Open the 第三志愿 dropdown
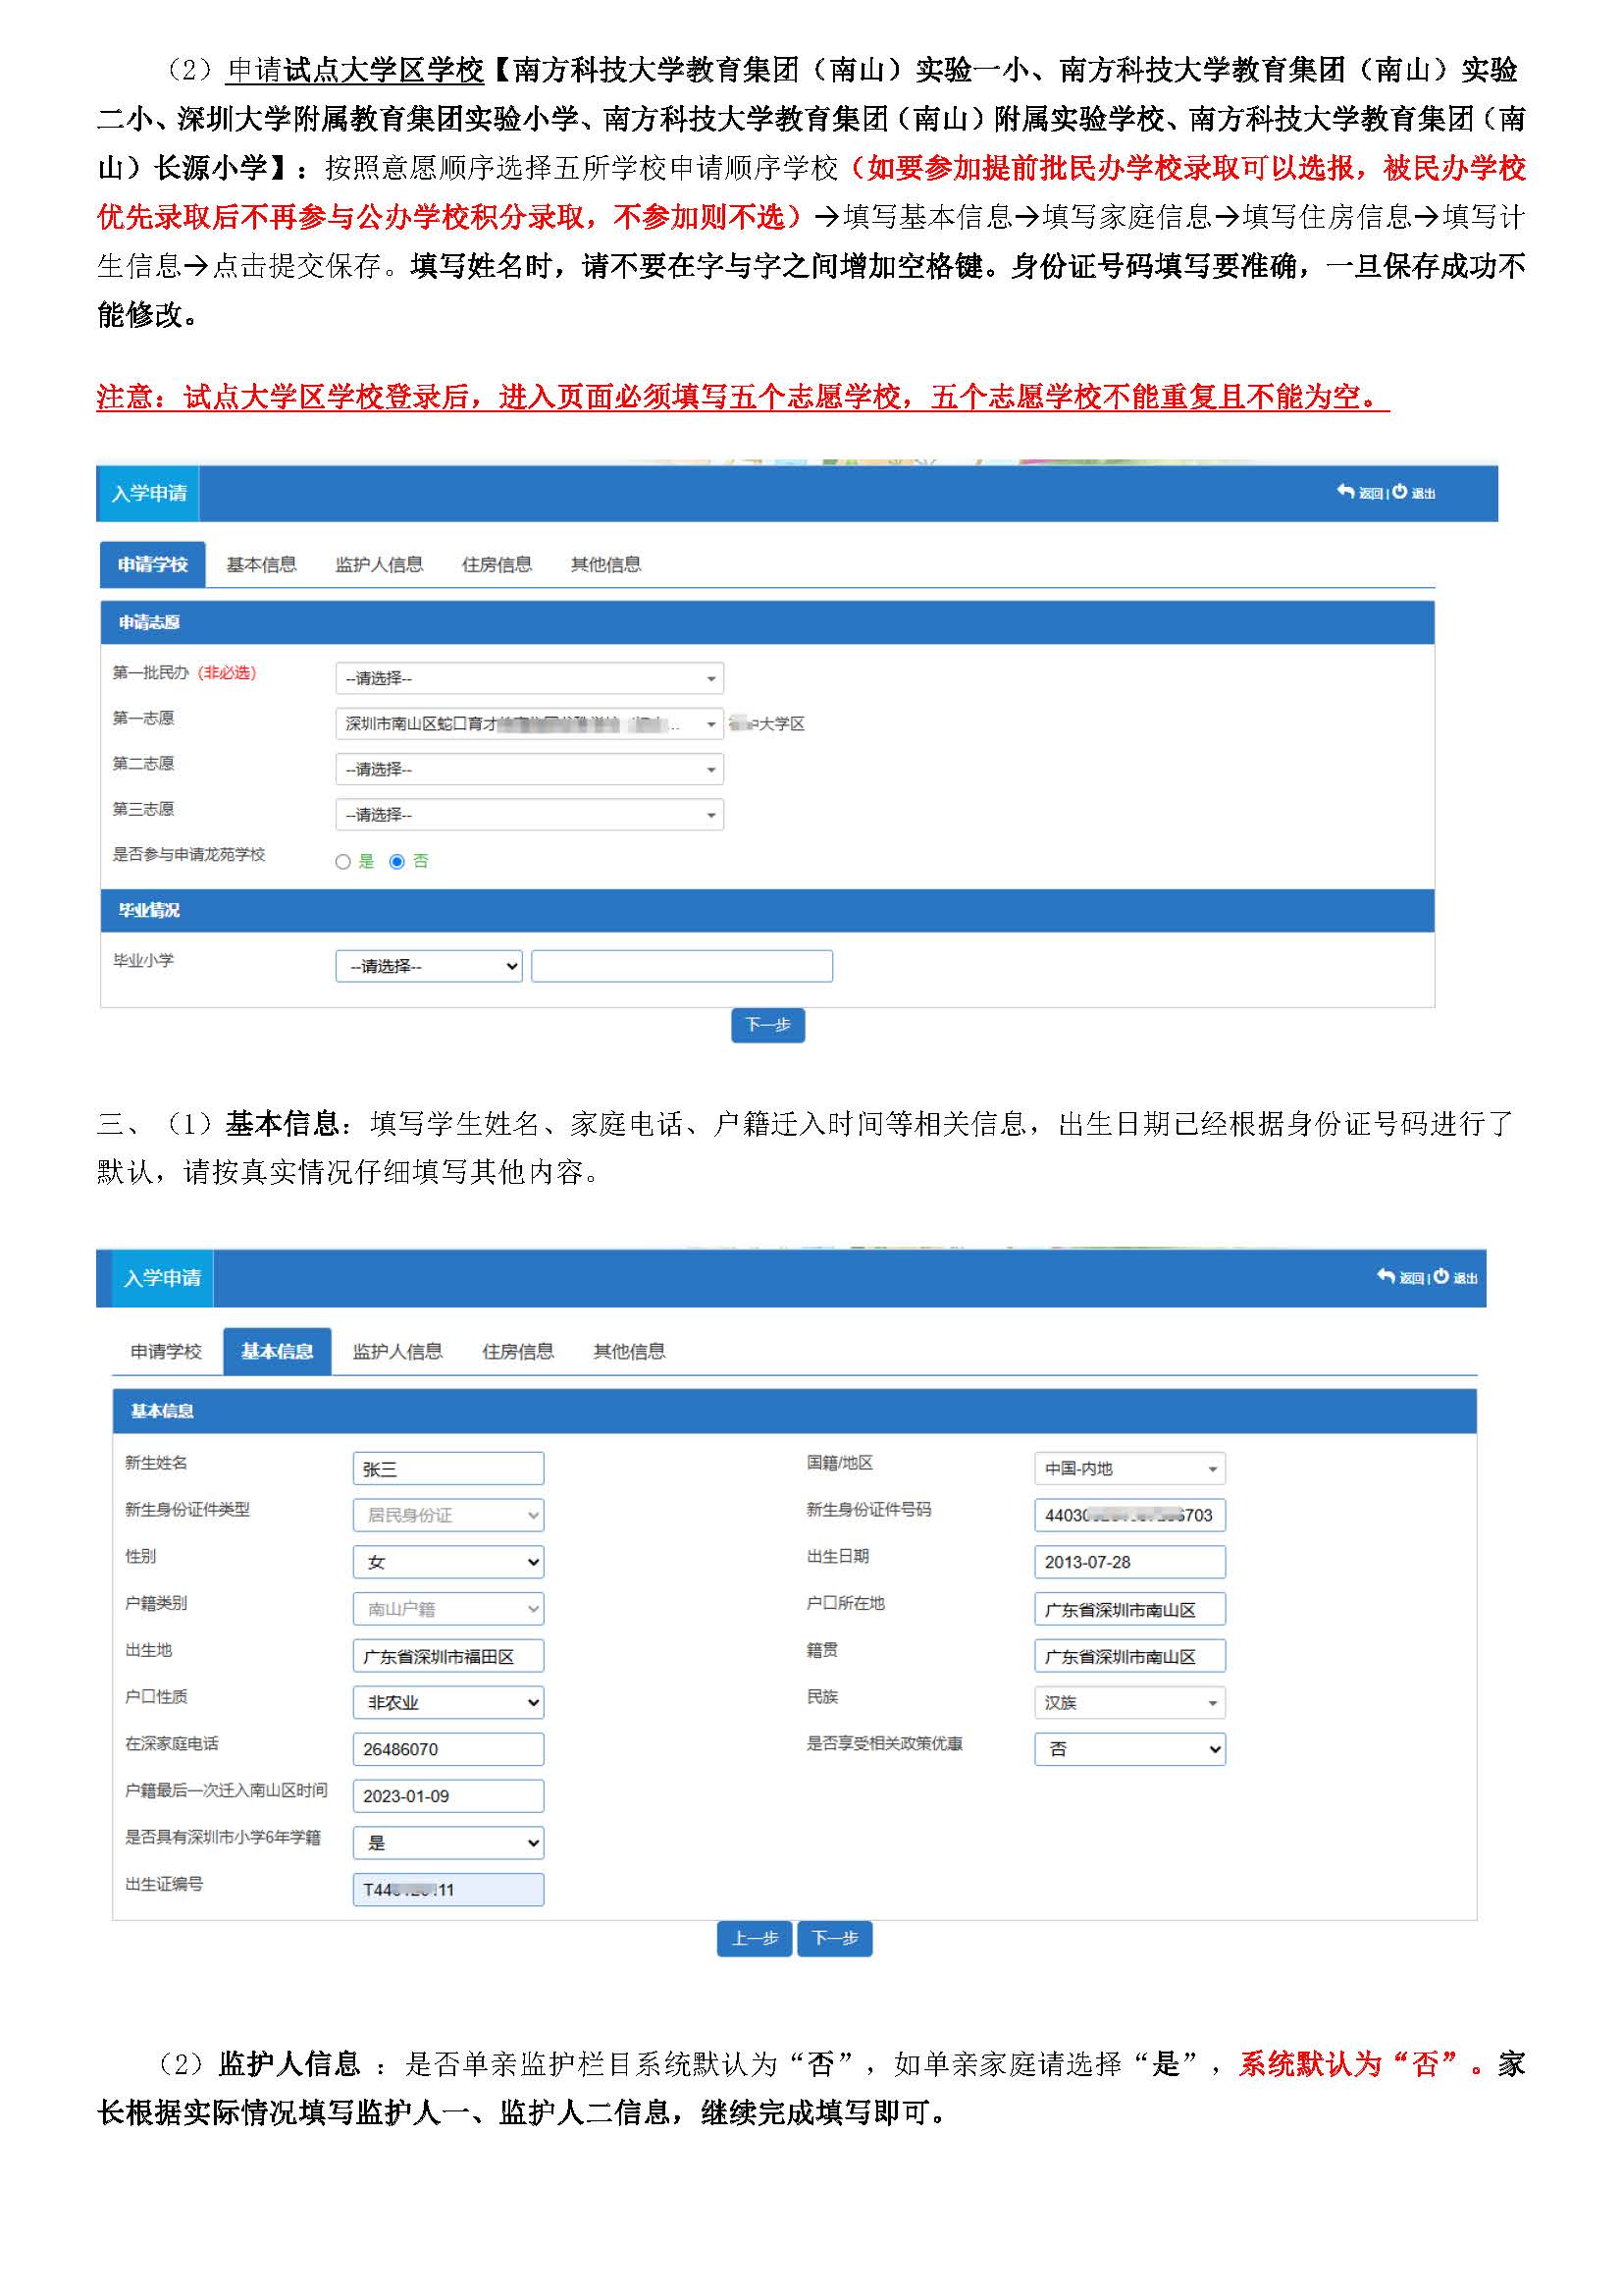Screen dimensions: 1623x2296 (530, 815)
